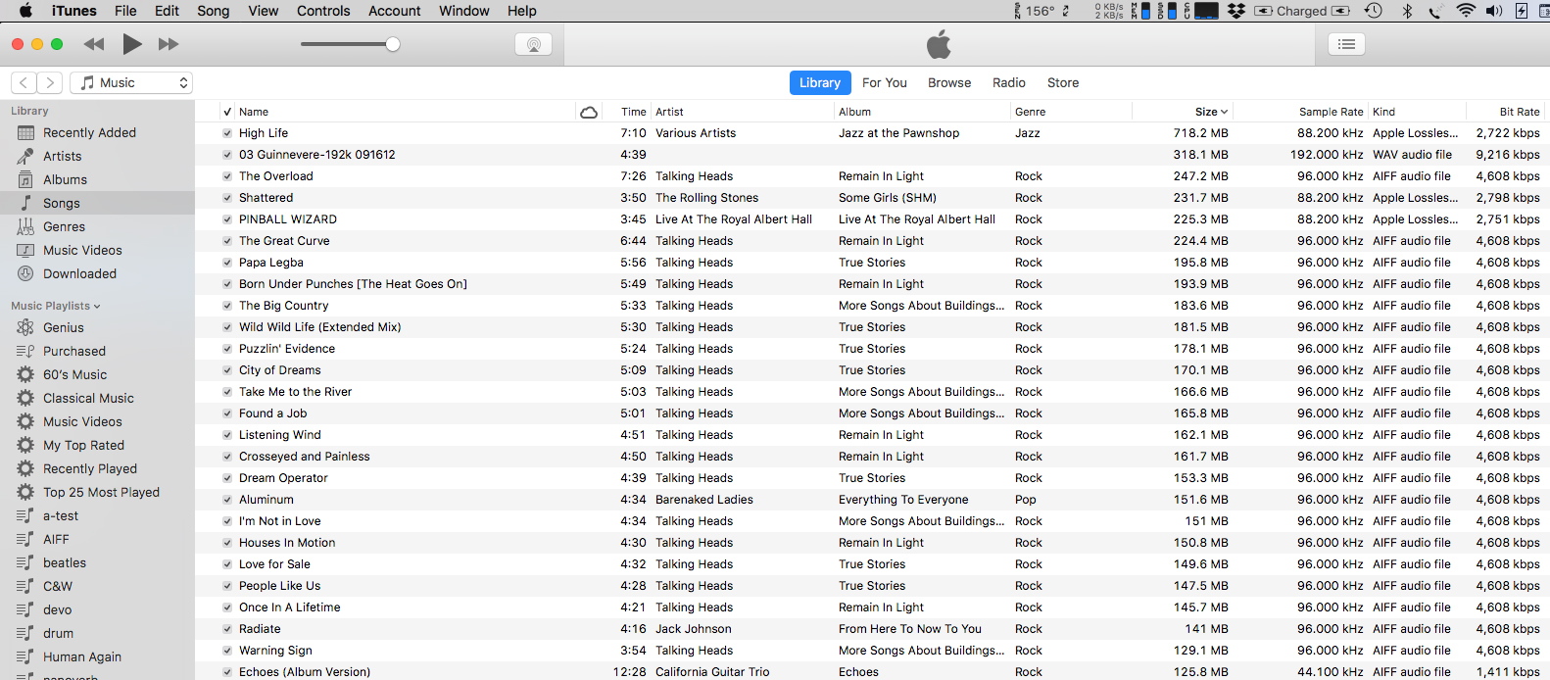1550x680 pixels.
Task: Click the rewind previous track icon
Action: coord(94,44)
